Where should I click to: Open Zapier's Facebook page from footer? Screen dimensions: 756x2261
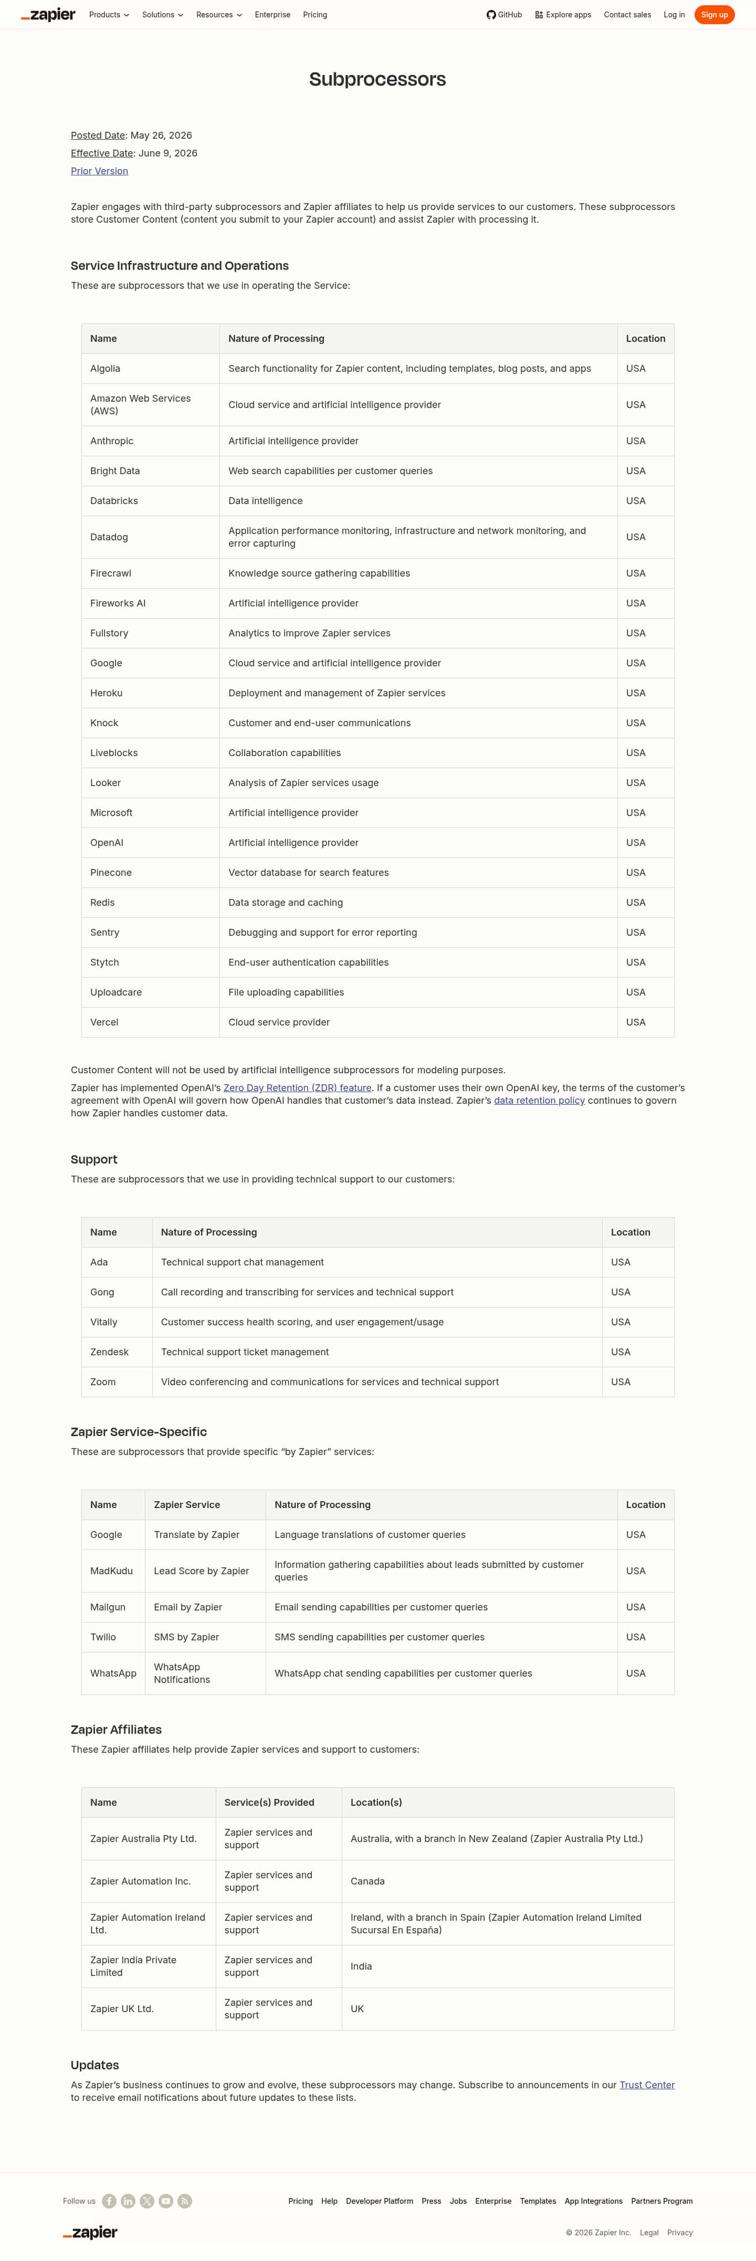tap(109, 2201)
